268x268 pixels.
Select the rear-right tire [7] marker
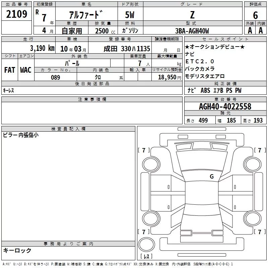click(x=260, y=232)
